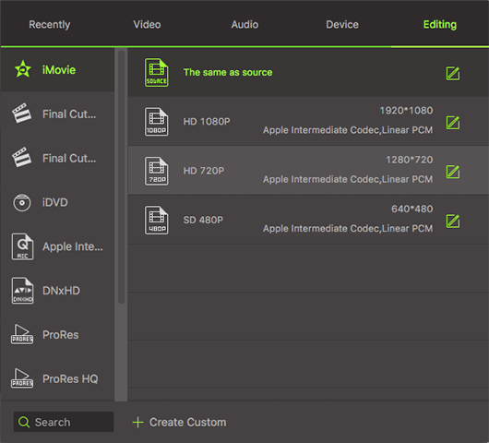Choose the SD 480P preset row
The width and height of the screenshot is (489, 443).
(x=308, y=220)
